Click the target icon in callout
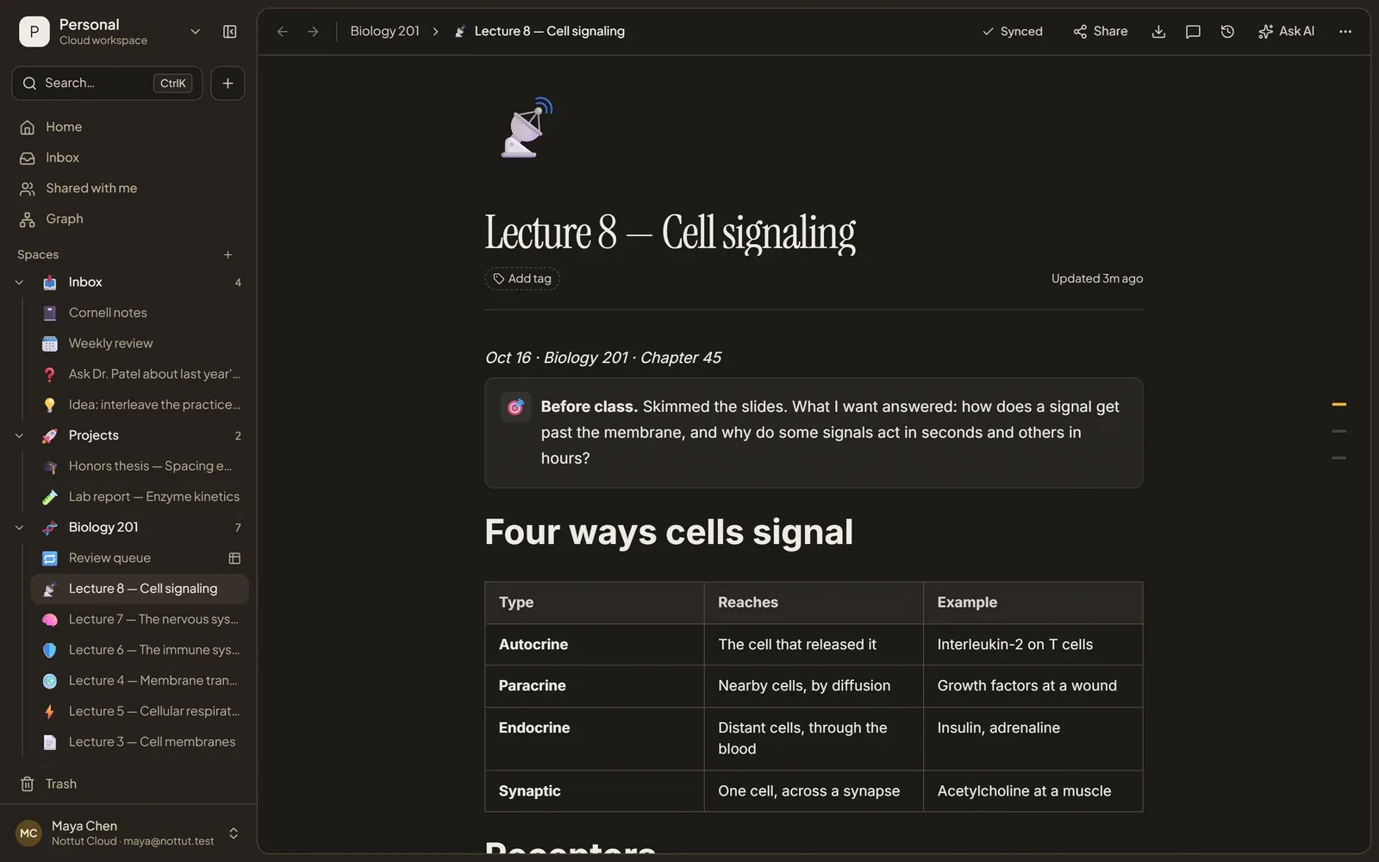Viewport: 1379px width, 862px height. [515, 408]
